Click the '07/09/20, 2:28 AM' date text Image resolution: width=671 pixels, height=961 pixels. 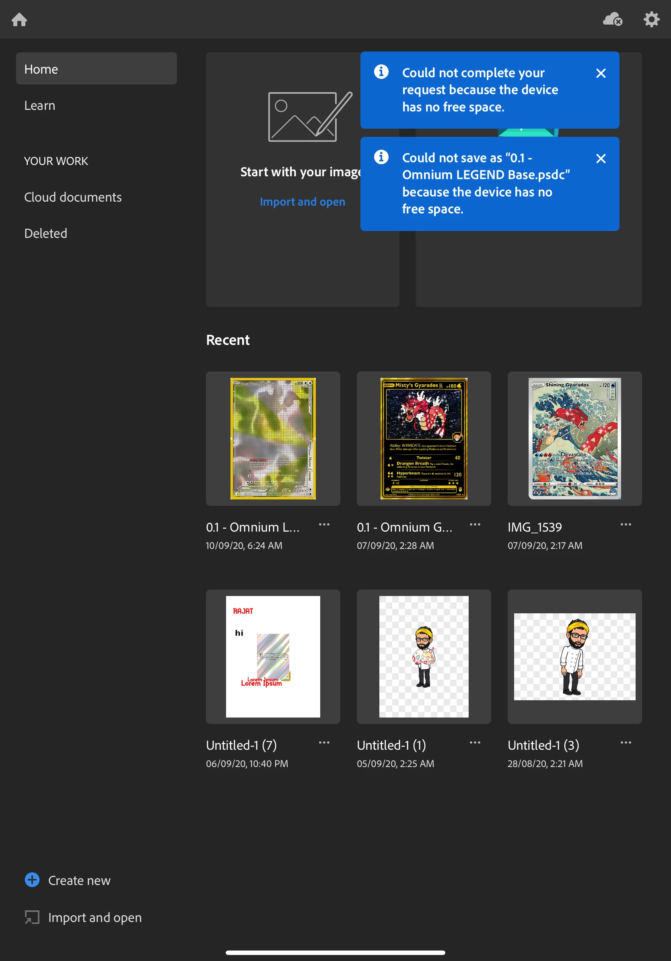pyautogui.click(x=395, y=545)
